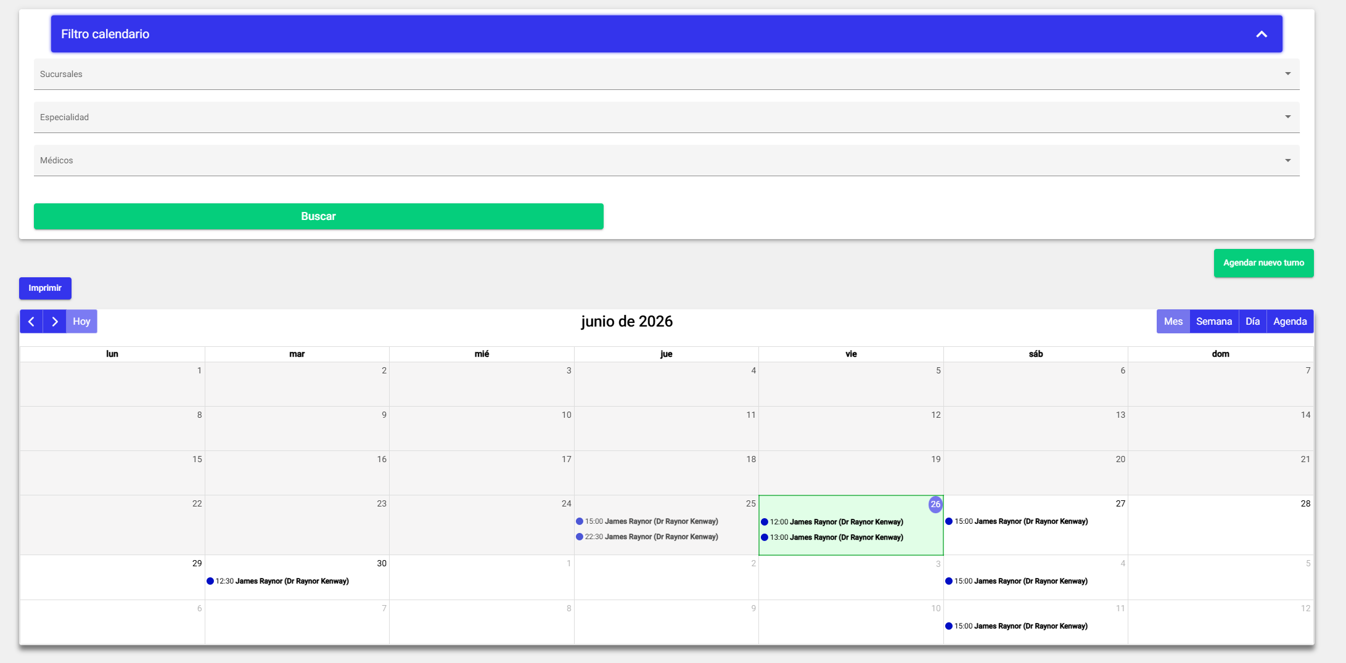The width and height of the screenshot is (1346, 663).
Task: Open the Especialidad dropdown
Action: point(667,117)
